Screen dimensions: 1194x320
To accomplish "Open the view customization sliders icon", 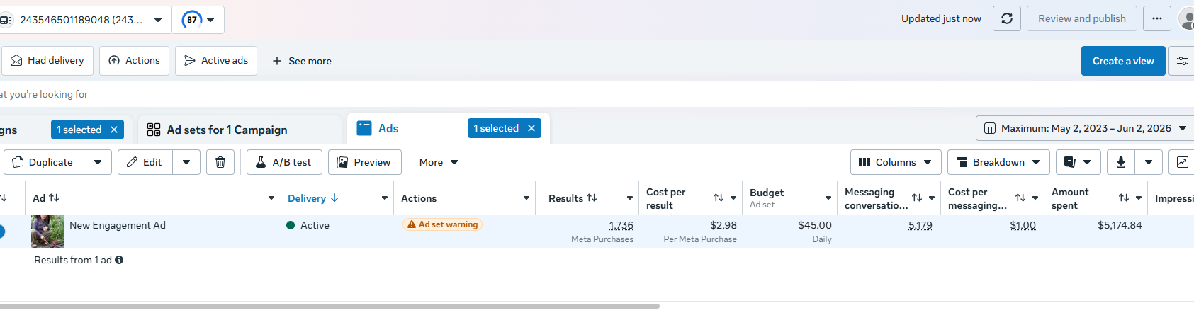I will coord(1182,61).
